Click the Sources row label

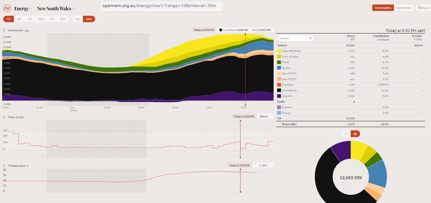[x=282, y=45]
